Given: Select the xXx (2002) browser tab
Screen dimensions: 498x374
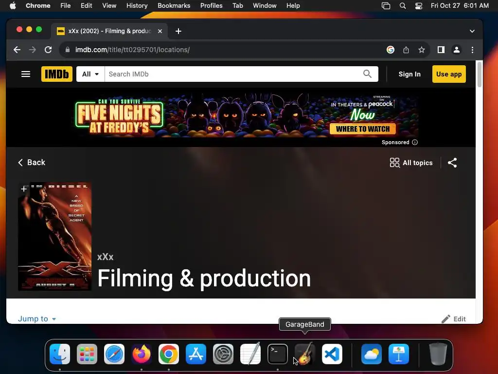Looking at the screenshot, I should [x=109, y=31].
